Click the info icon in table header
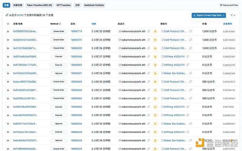The image size is (242, 151). point(8,24)
